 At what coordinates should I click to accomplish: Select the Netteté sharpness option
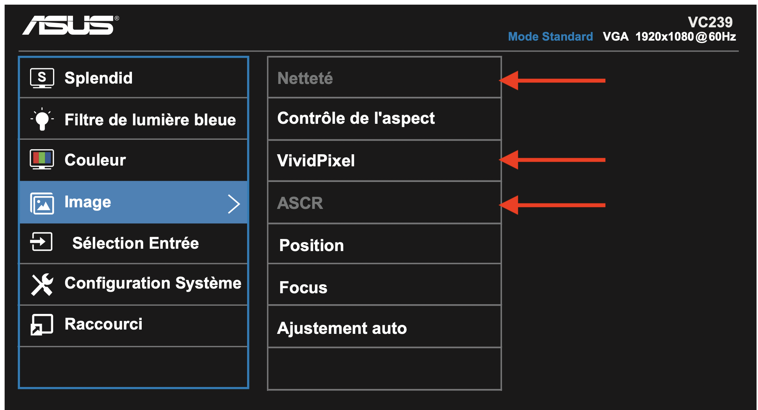click(305, 78)
